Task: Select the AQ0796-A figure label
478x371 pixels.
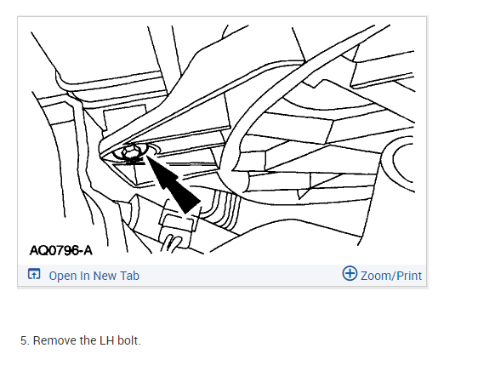Action: tap(60, 250)
